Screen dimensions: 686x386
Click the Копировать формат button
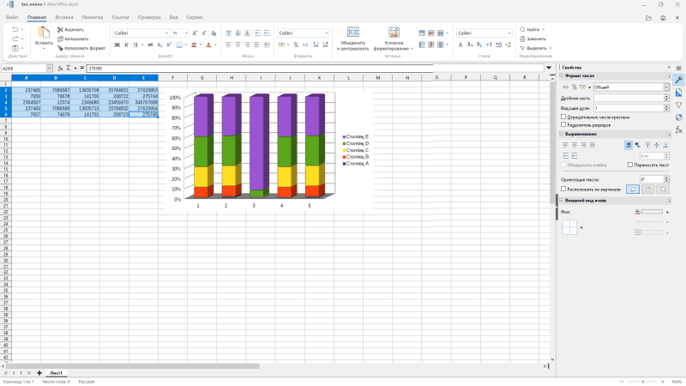(x=81, y=48)
